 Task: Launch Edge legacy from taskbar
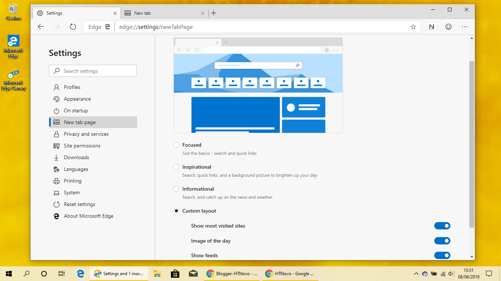(x=81, y=274)
